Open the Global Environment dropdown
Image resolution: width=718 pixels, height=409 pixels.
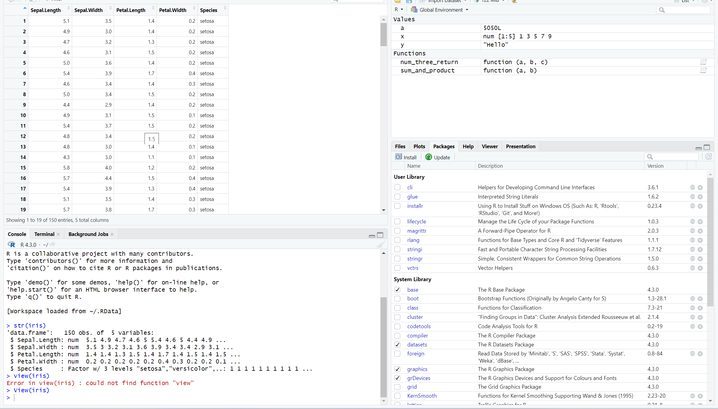point(439,10)
